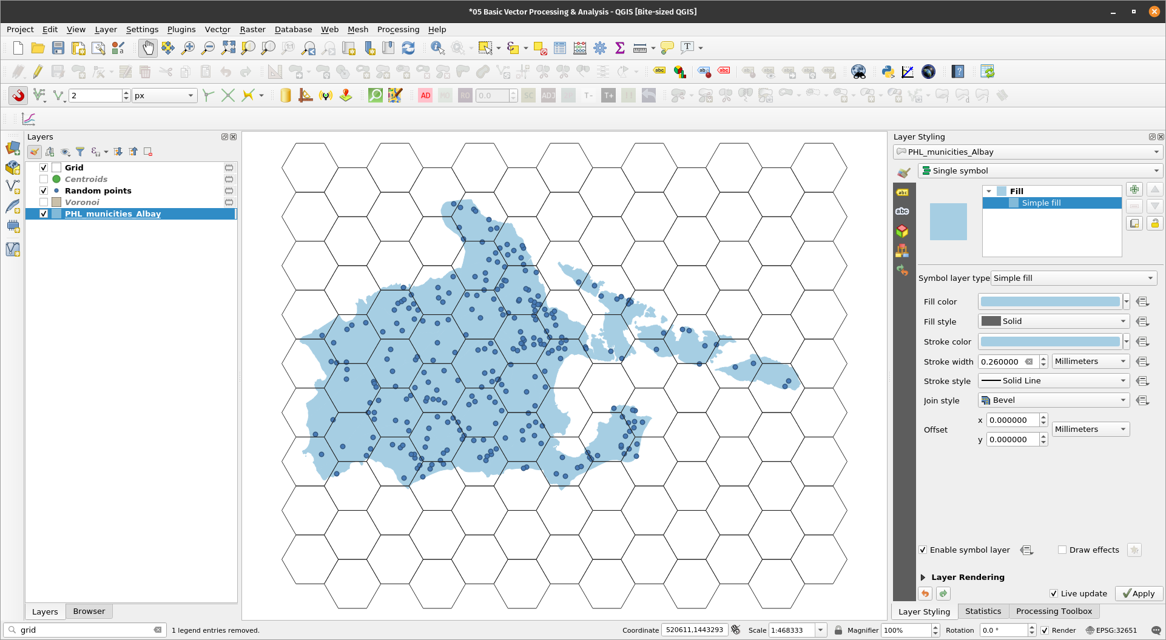Viewport: 1166px width, 640px height.
Task: Click the Zoom Full extent icon
Action: 228,48
